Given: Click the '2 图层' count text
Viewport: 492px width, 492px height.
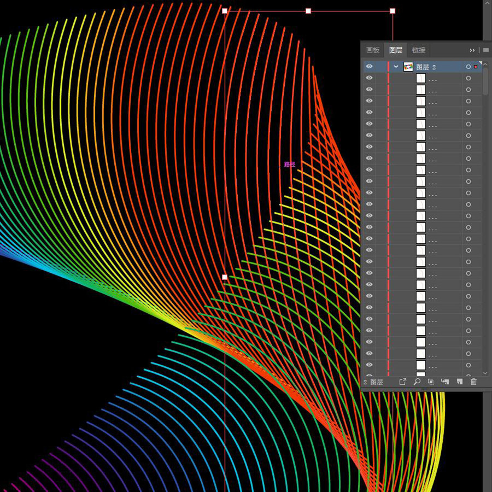Looking at the screenshot, I should tap(373, 382).
